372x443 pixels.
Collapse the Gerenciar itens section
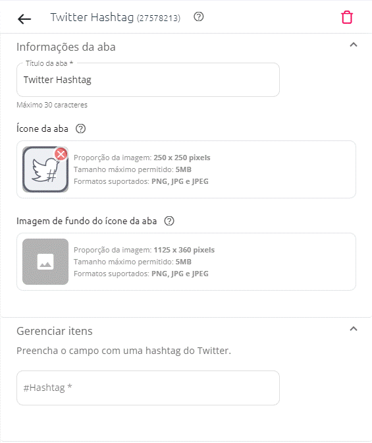354,329
